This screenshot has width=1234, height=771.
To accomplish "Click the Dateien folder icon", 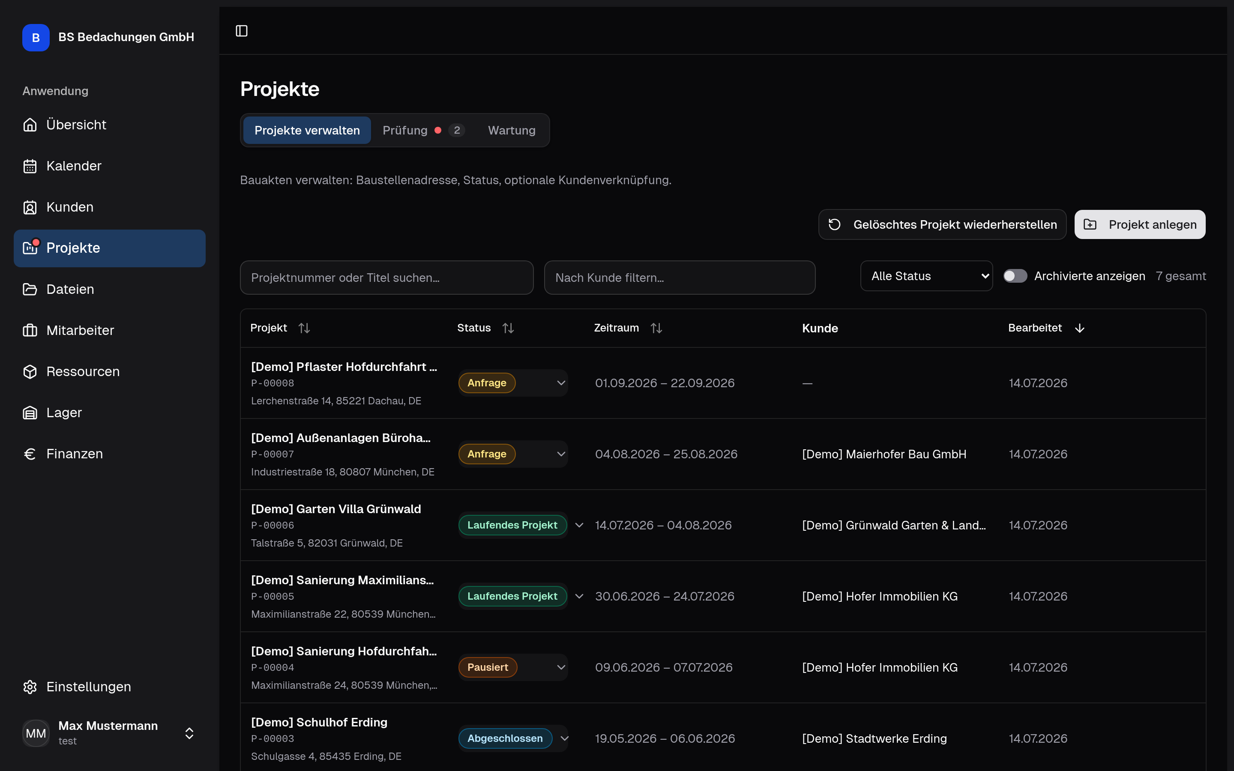I will (x=30, y=289).
